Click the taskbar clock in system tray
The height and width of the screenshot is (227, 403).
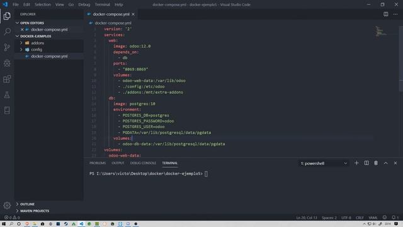[x=388, y=224]
